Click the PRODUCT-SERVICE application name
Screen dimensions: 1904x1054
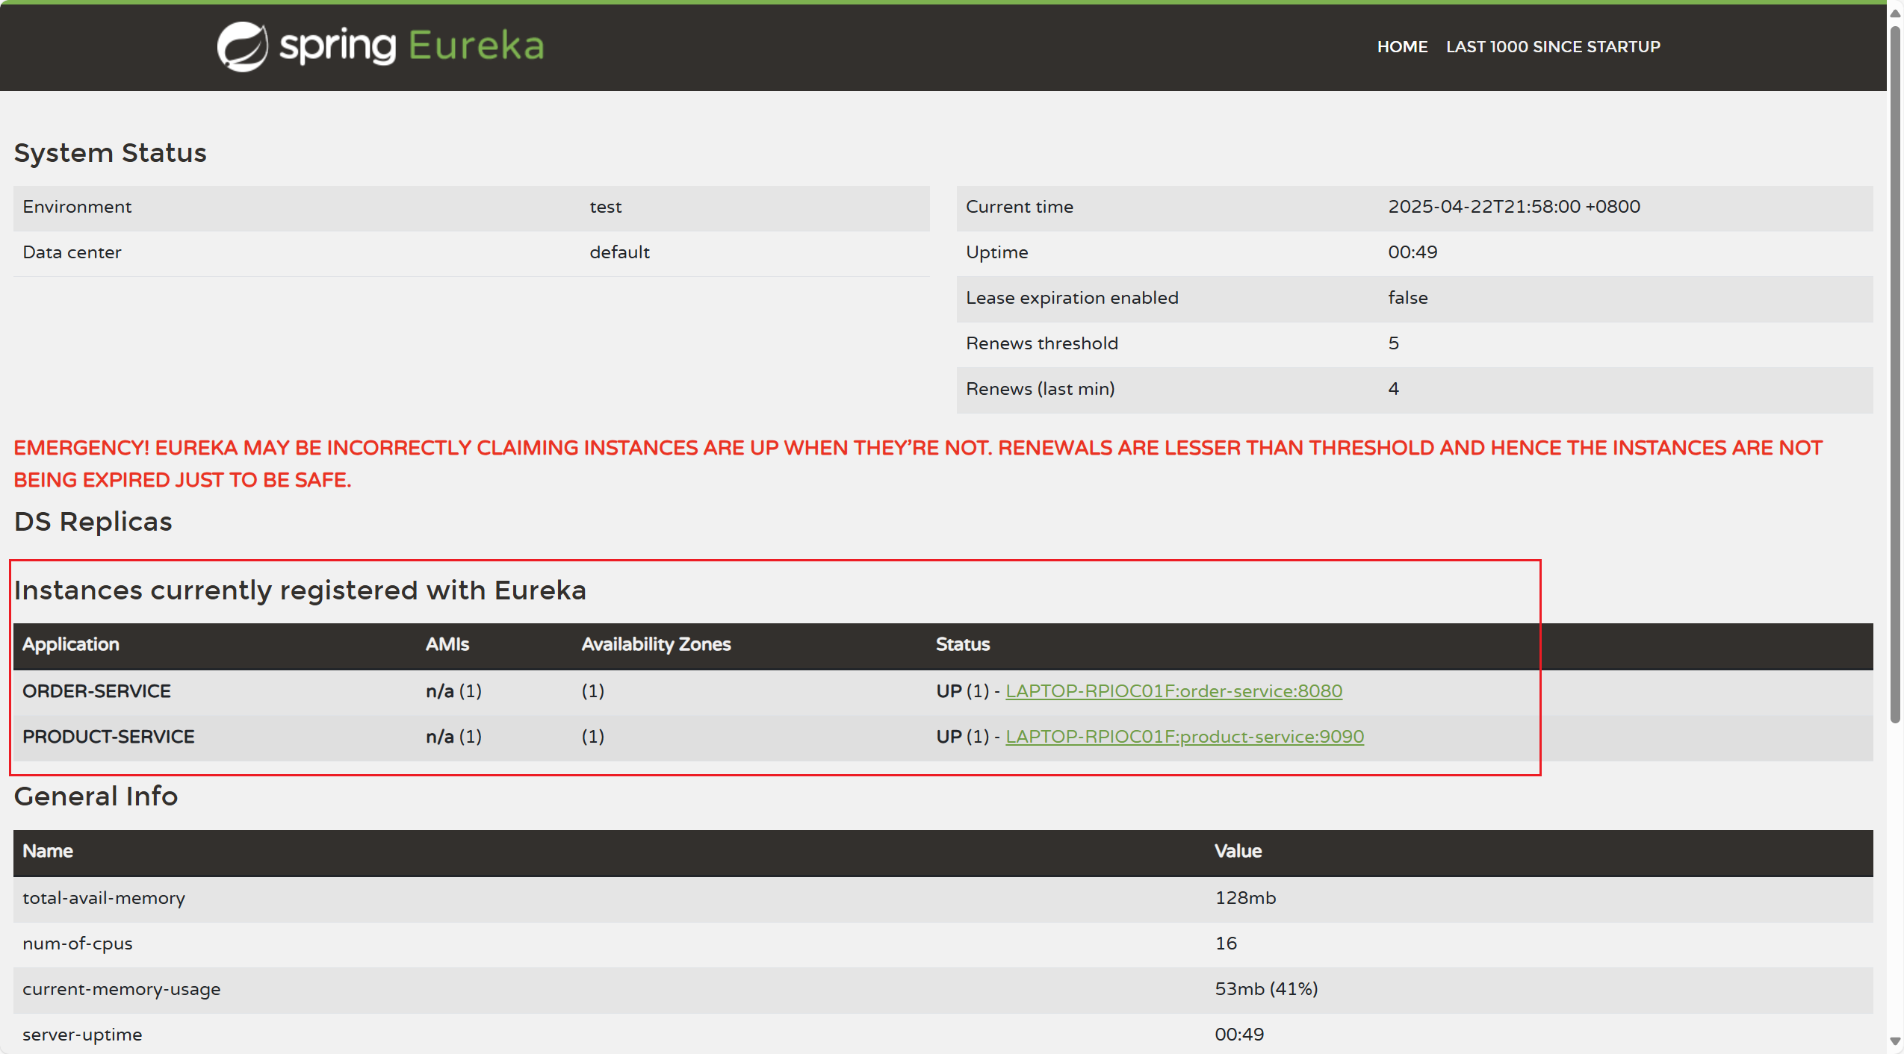(108, 737)
